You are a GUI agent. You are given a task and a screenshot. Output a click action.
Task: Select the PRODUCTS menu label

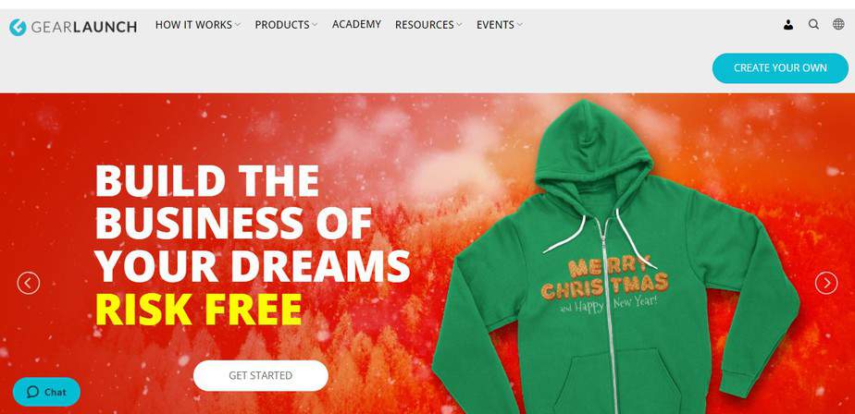click(282, 25)
